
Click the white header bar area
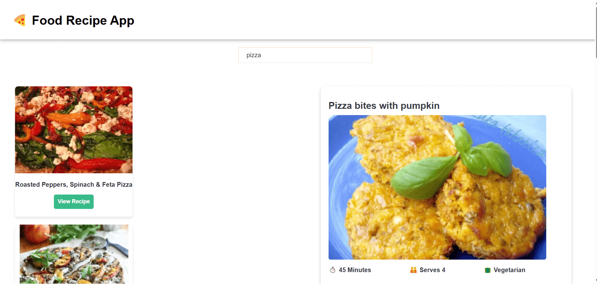298,19
